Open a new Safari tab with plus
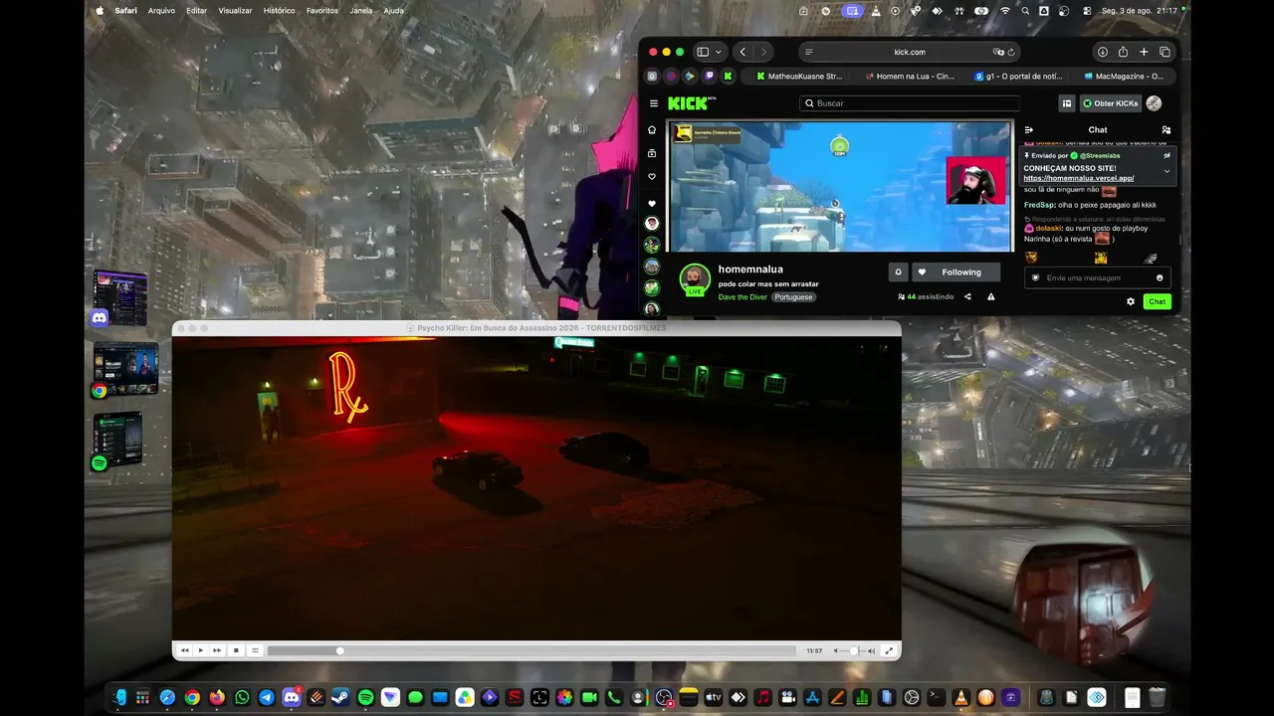The width and height of the screenshot is (1274, 716). 1144,52
